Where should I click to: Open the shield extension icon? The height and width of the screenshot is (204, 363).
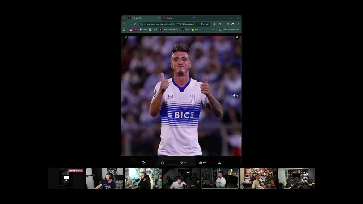(x=214, y=24)
